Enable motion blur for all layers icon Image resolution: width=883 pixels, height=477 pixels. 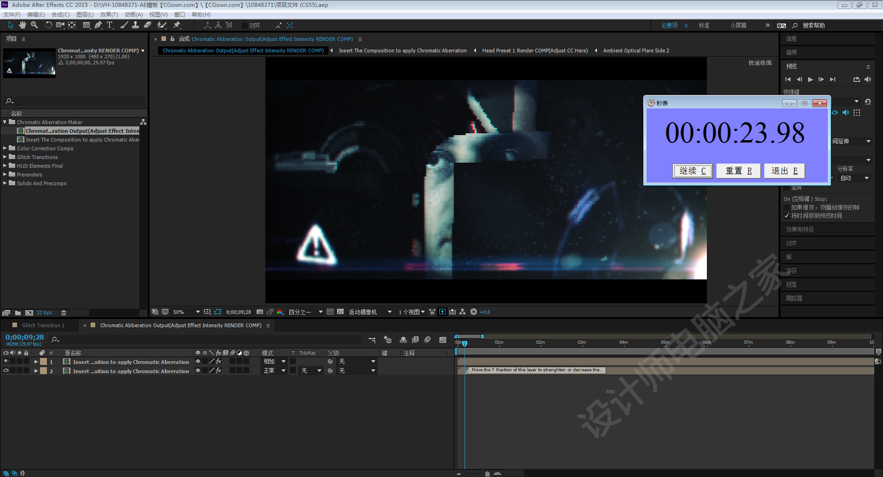pyautogui.click(x=428, y=340)
